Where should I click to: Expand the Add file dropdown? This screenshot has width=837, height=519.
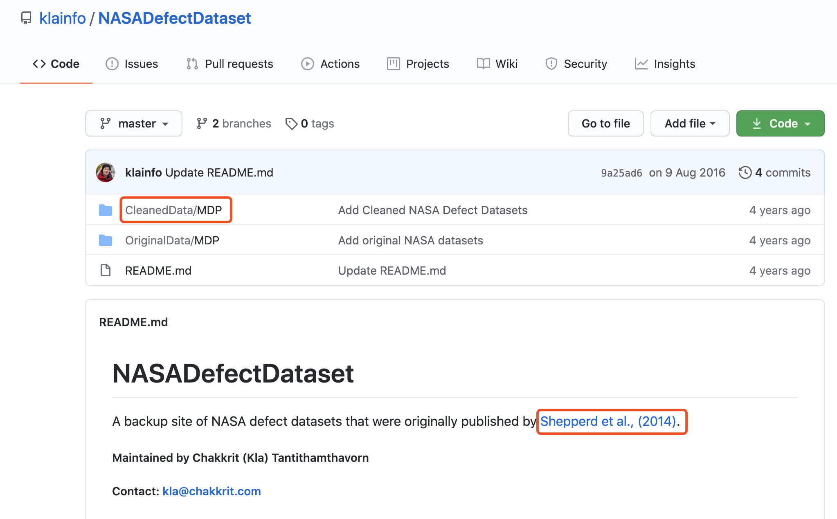pos(690,123)
